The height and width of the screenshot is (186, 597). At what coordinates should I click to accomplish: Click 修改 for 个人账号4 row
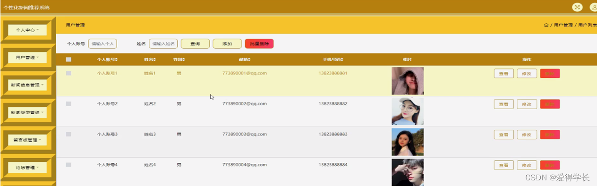pos(527,165)
